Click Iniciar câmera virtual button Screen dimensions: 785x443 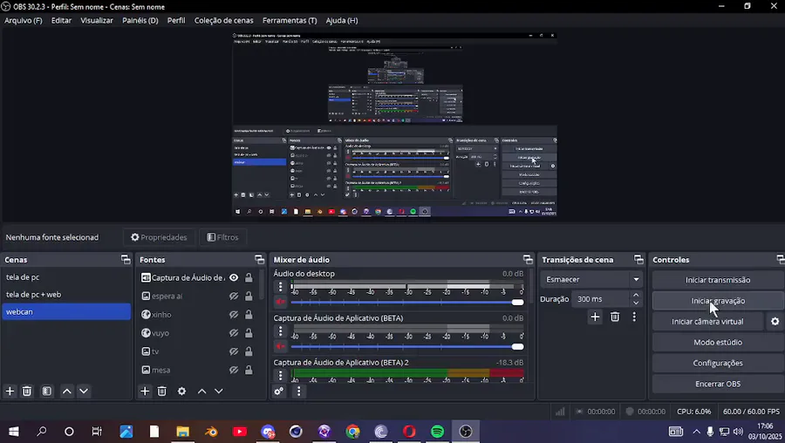pos(707,322)
